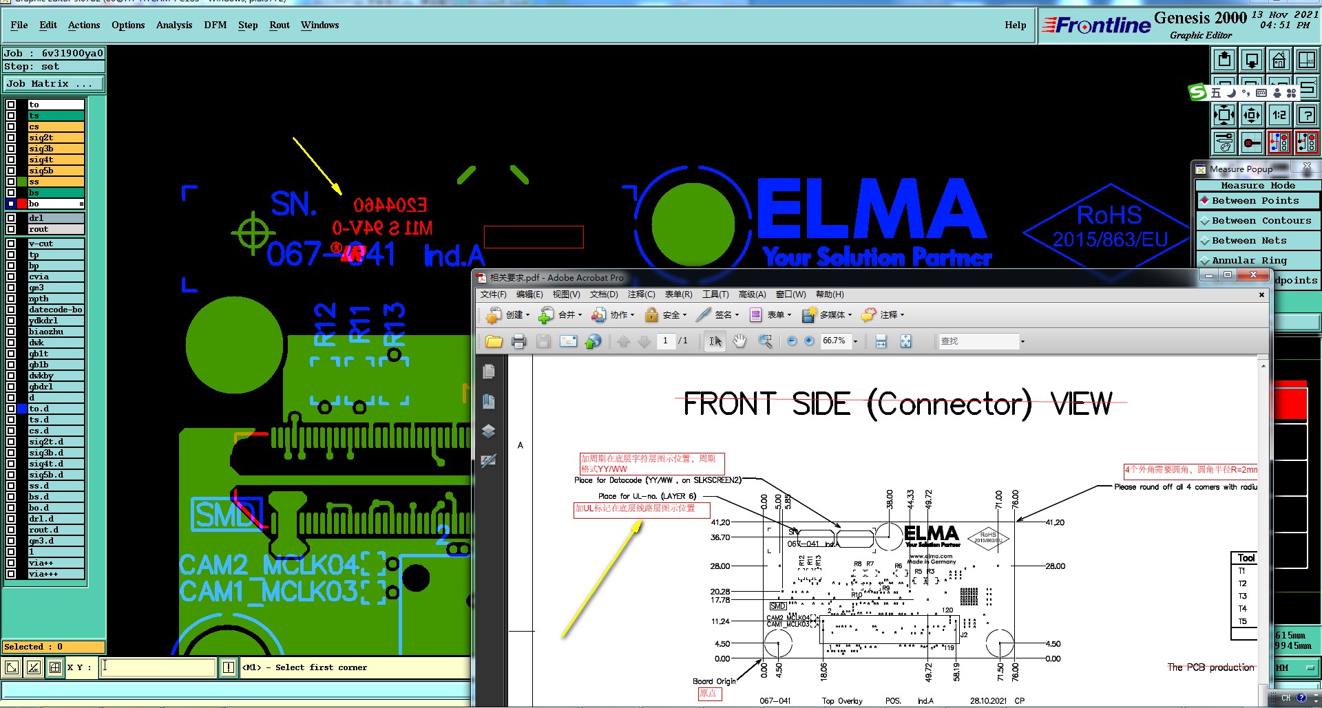Click the Marquee Zoom magnifier icon

[x=765, y=341]
